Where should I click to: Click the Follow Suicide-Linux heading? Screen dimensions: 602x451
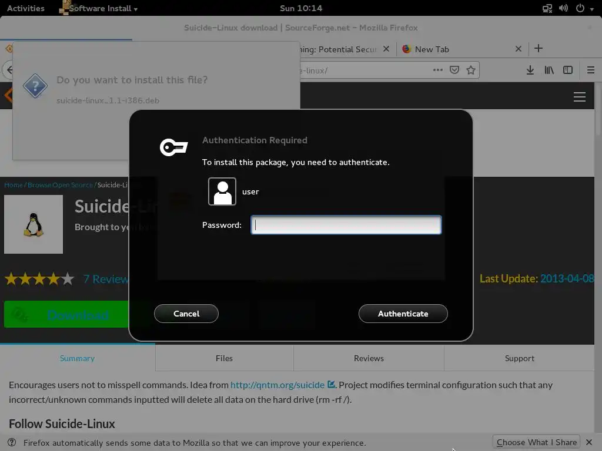62,424
